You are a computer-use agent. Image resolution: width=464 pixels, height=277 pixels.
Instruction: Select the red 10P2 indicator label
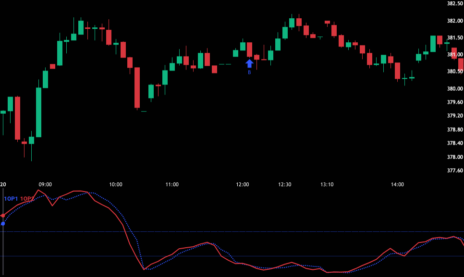(26, 199)
